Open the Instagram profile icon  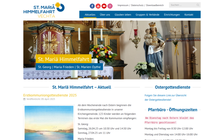[x=110, y=6]
